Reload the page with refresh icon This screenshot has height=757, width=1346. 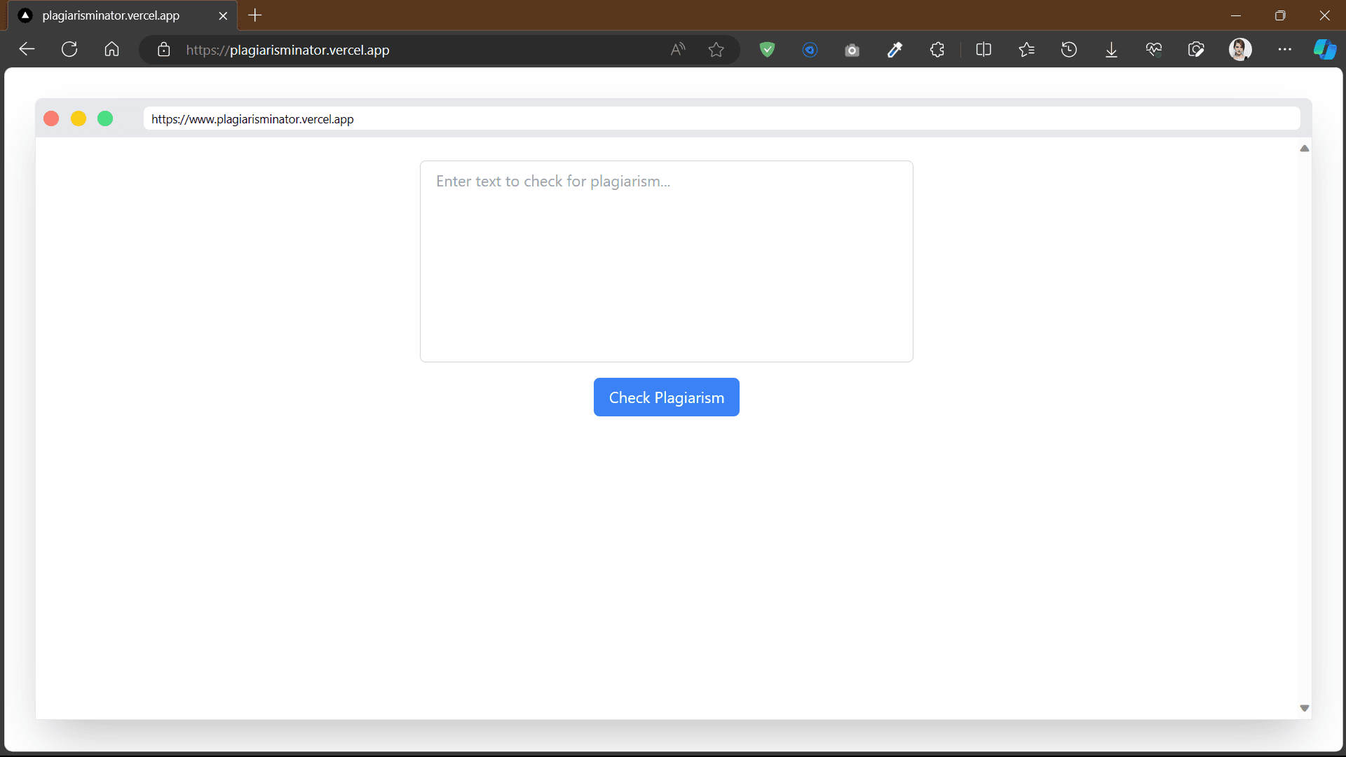coord(69,50)
